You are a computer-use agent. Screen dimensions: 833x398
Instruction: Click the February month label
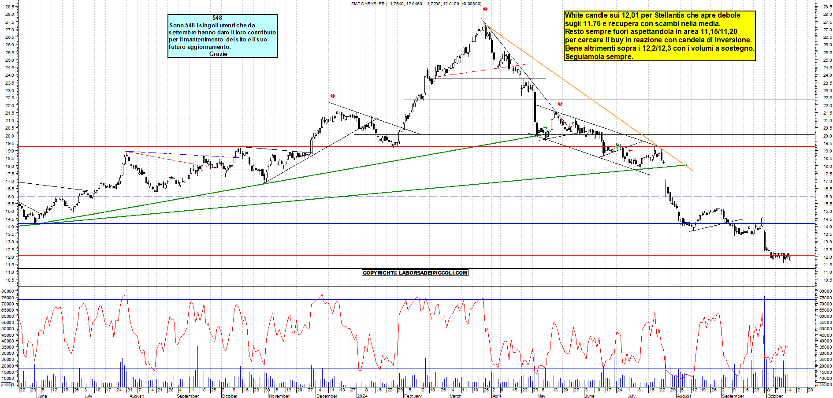point(413,396)
